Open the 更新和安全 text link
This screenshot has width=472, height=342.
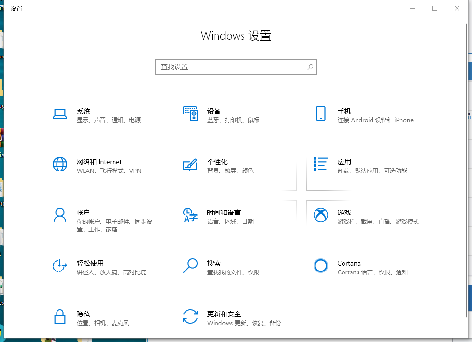(224, 314)
